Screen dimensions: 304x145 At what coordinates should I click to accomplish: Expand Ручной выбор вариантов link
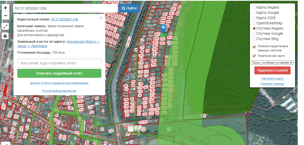[x=59, y=91]
